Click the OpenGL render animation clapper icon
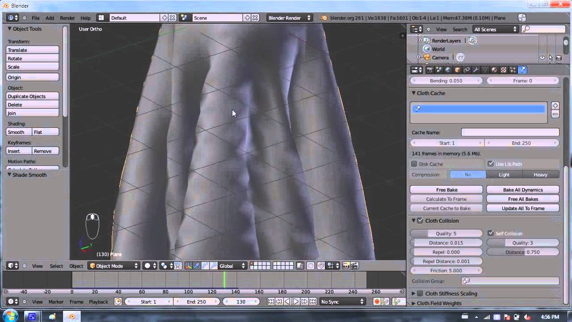 click(x=354, y=266)
